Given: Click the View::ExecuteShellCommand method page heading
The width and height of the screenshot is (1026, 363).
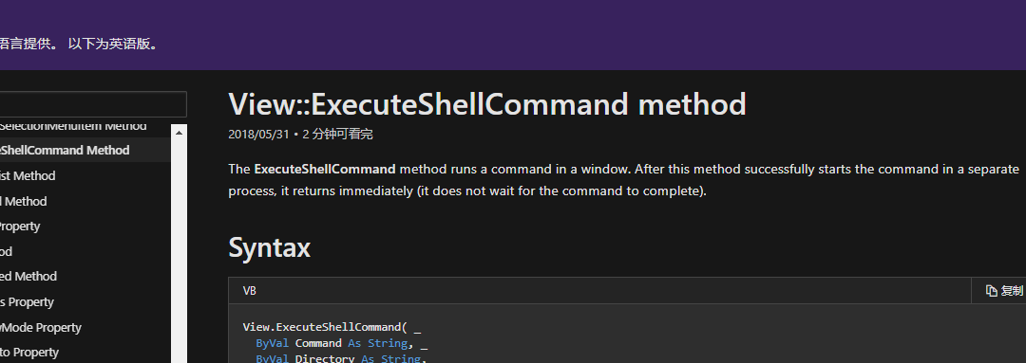Looking at the screenshot, I should pyautogui.click(x=486, y=104).
